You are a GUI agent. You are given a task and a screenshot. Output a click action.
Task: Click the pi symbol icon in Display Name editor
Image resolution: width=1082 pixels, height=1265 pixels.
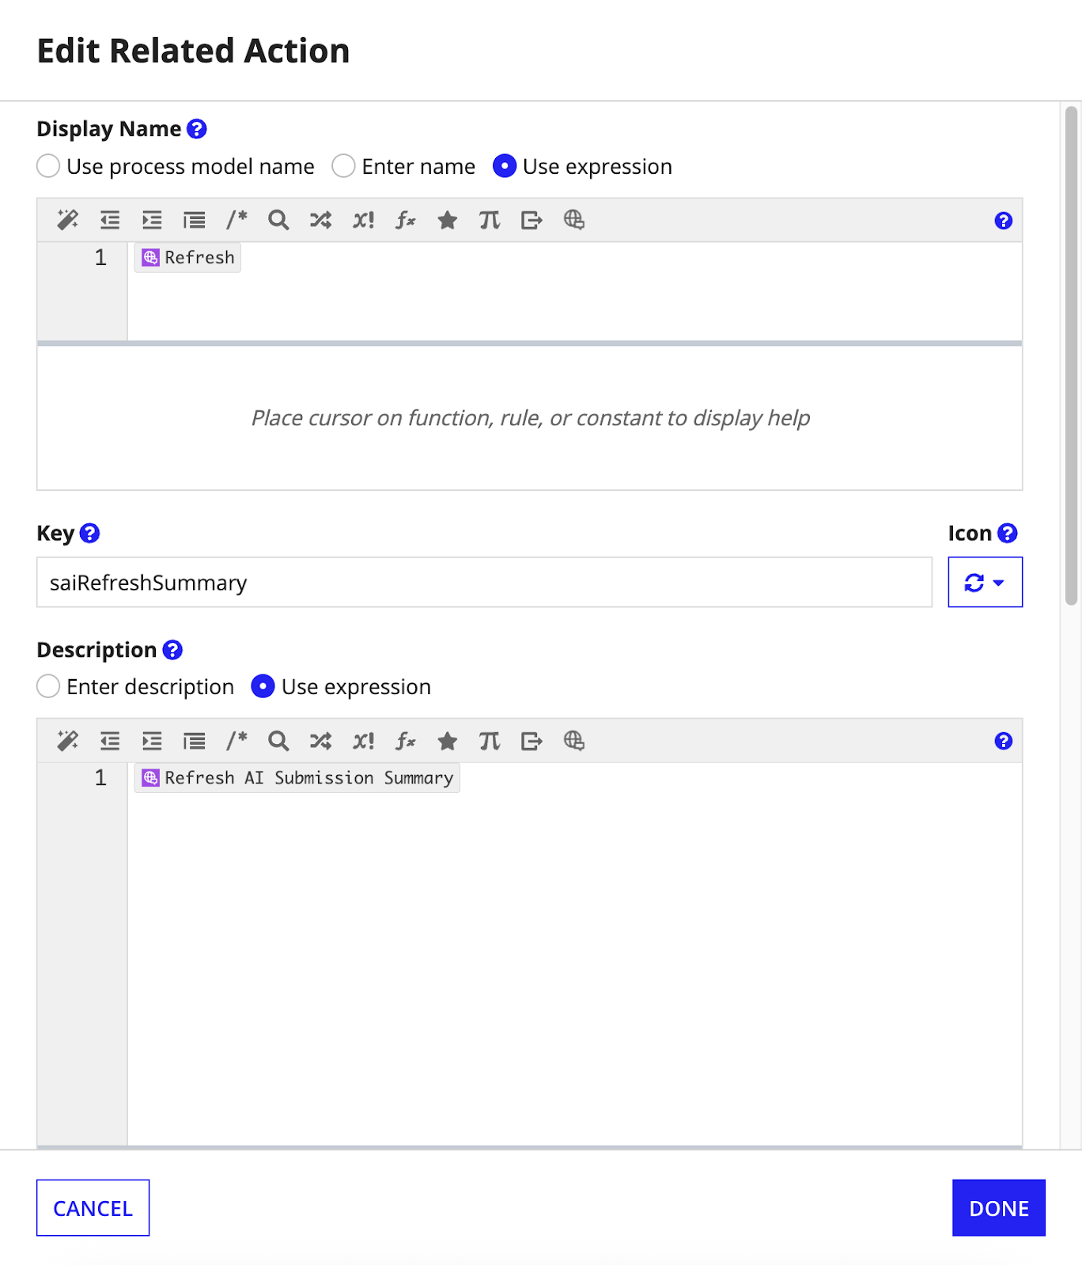click(x=490, y=220)
